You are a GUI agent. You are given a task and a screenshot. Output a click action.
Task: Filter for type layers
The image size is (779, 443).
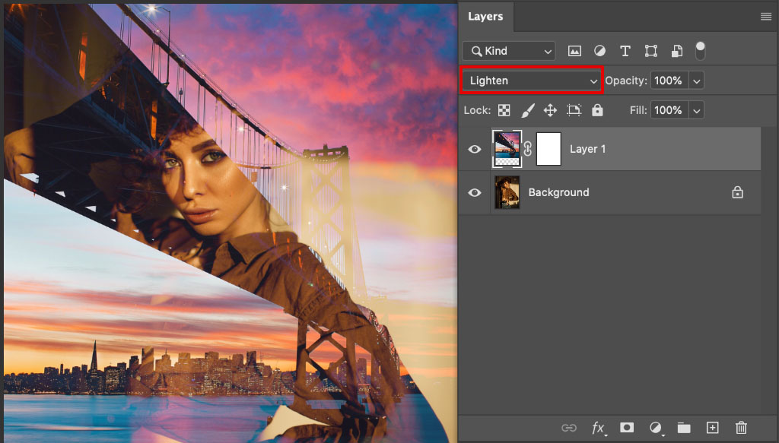tap(625, 50)
